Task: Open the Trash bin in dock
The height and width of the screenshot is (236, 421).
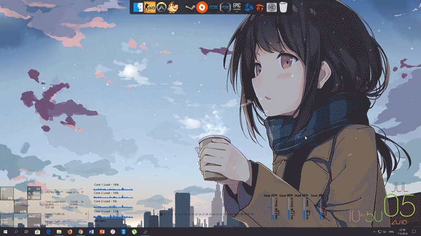Action: tap(283, 7)
